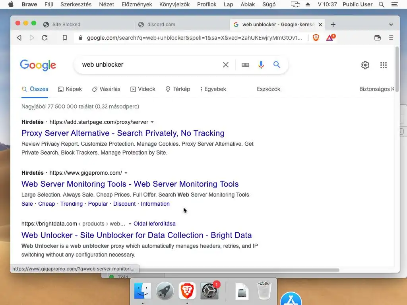
Task: Close the web unblocker tab
Action: coord(320,25)
